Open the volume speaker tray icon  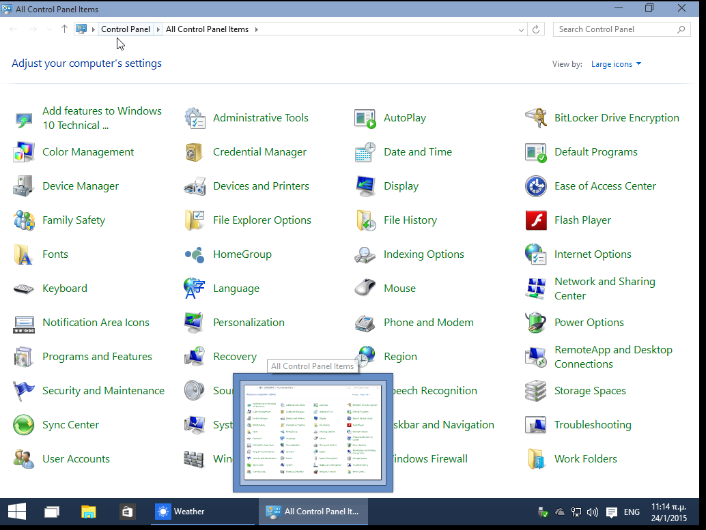[x=593, y=512]
